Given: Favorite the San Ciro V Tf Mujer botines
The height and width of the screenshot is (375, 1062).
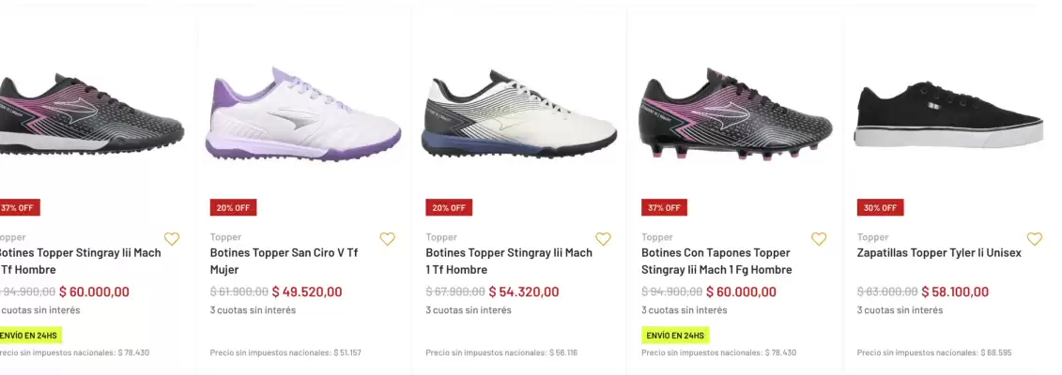Looking at the screenshot, I should pos(387,239).
